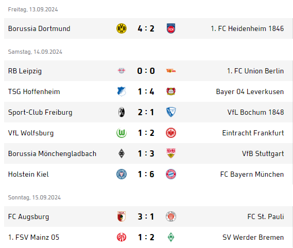Click the Union Berlin crest icon
This screenshot has height=248, width=293.
coord(171,71)
